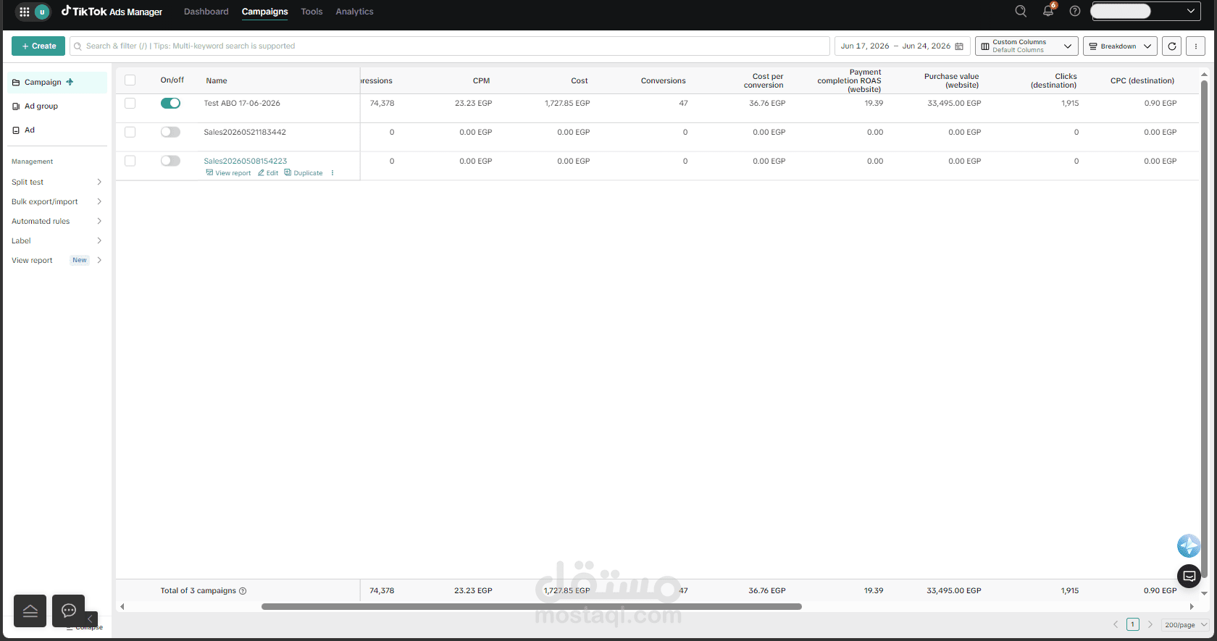Open the Campaigns tab
The width and height of the screenshot is (1217, 641).
[264, 12]
